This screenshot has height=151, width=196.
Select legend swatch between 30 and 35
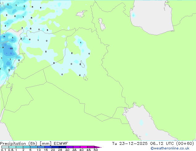70,147
